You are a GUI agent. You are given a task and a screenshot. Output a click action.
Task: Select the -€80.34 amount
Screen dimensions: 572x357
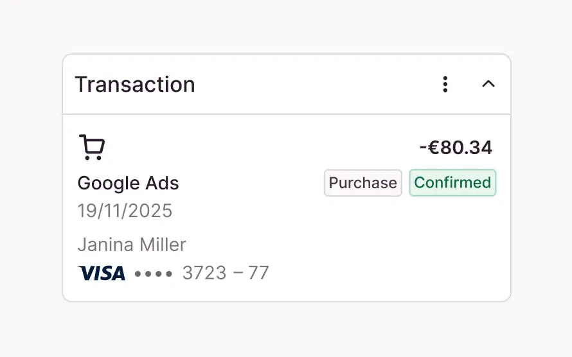point(456,148)
